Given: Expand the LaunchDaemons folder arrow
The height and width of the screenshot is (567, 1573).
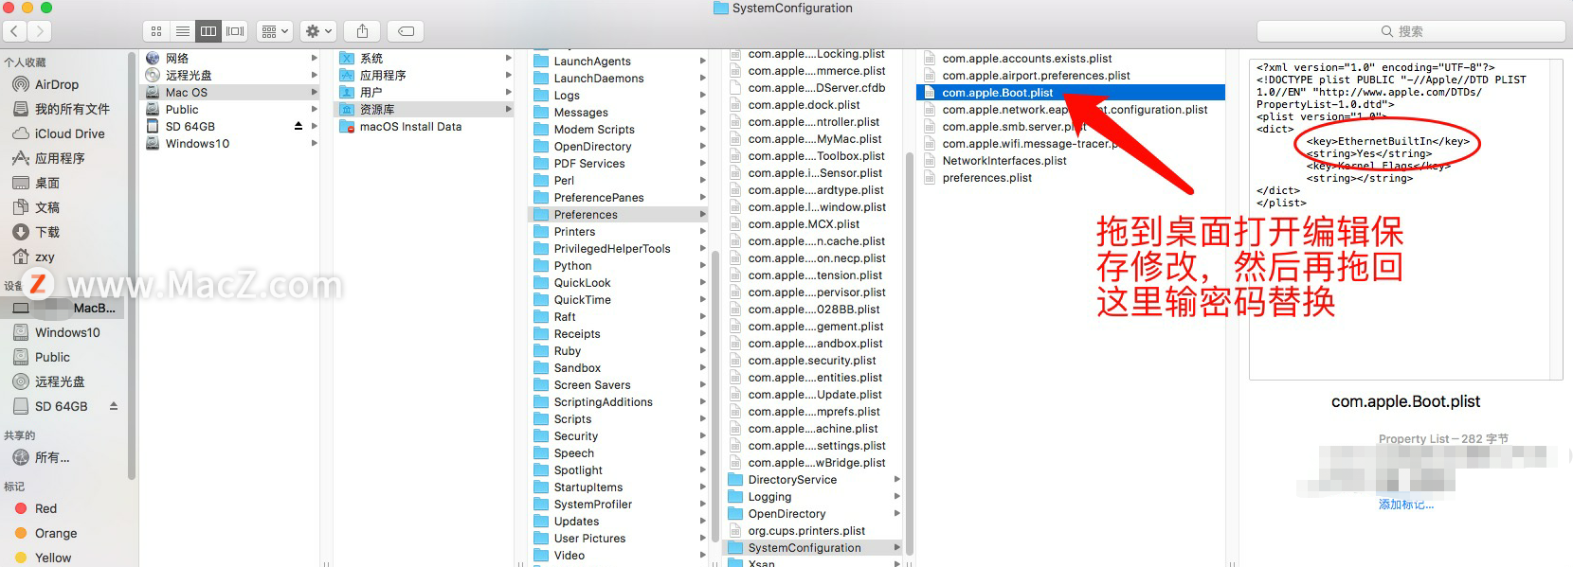Looking at the screenshot, I should (x=703, y=78).
